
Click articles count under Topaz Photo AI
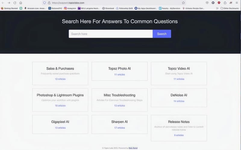(x=119, y=74)
